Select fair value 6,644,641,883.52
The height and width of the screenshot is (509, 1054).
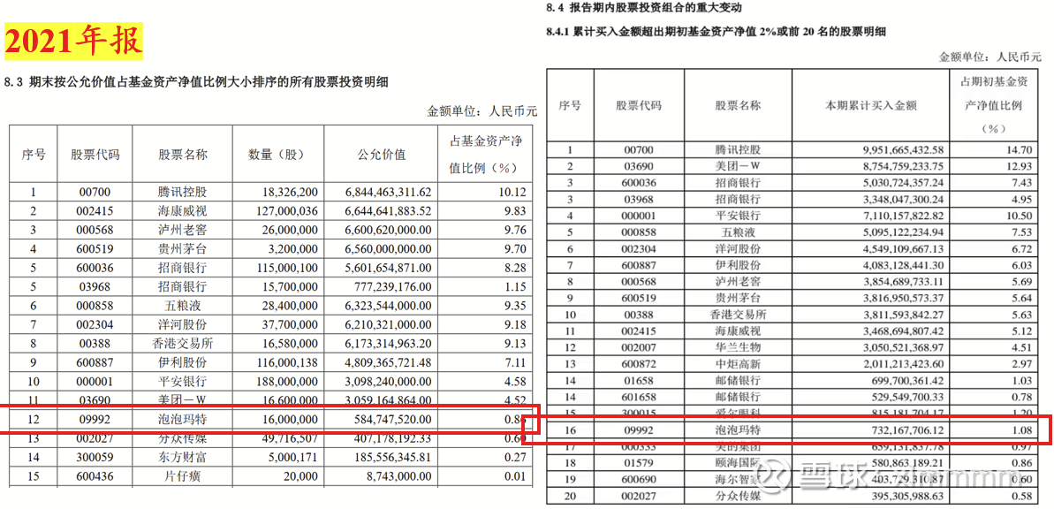(389, 211)
